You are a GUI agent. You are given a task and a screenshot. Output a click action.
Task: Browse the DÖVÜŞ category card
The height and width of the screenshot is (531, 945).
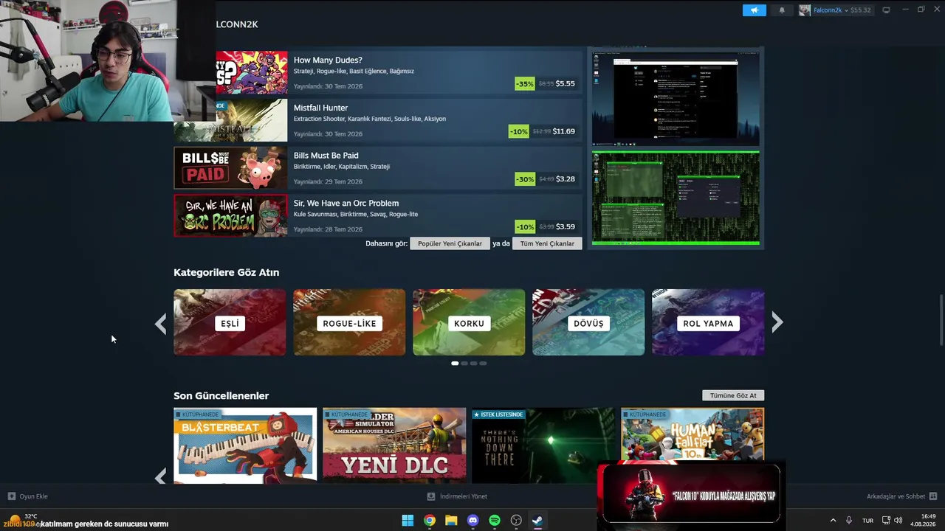588,322
